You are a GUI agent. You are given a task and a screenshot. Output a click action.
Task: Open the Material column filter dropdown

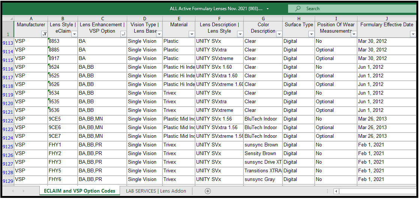pos(192,34)
